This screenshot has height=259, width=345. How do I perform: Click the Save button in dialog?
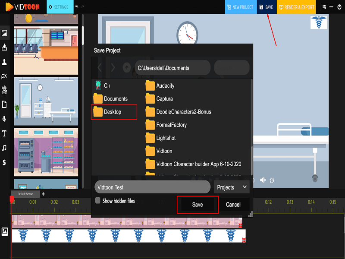[x=198, y=205]
